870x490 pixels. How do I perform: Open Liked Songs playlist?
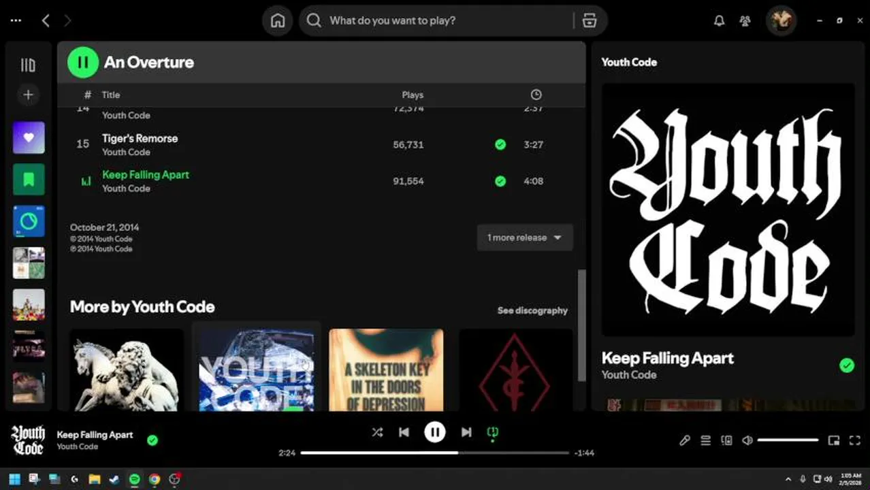pyautogui.click(x=29, y=137)
